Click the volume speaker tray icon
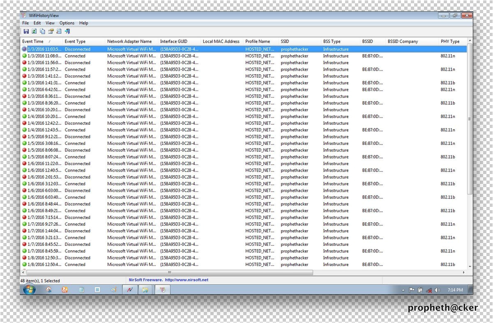Viewport: 493px width, 323px height. pyautogui.click(x=437, y=290)
